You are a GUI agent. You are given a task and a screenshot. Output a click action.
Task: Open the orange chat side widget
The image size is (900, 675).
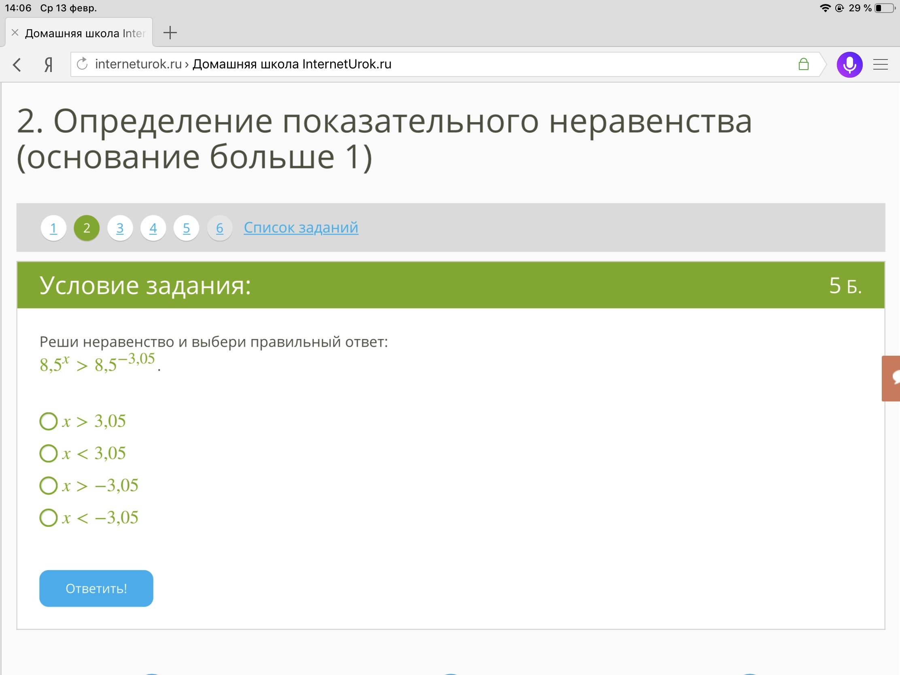pos(891,378)
